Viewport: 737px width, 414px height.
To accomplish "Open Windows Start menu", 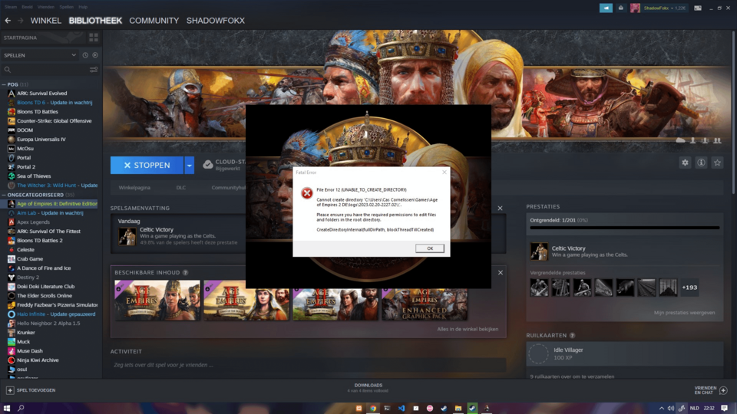I will (7, 408).
